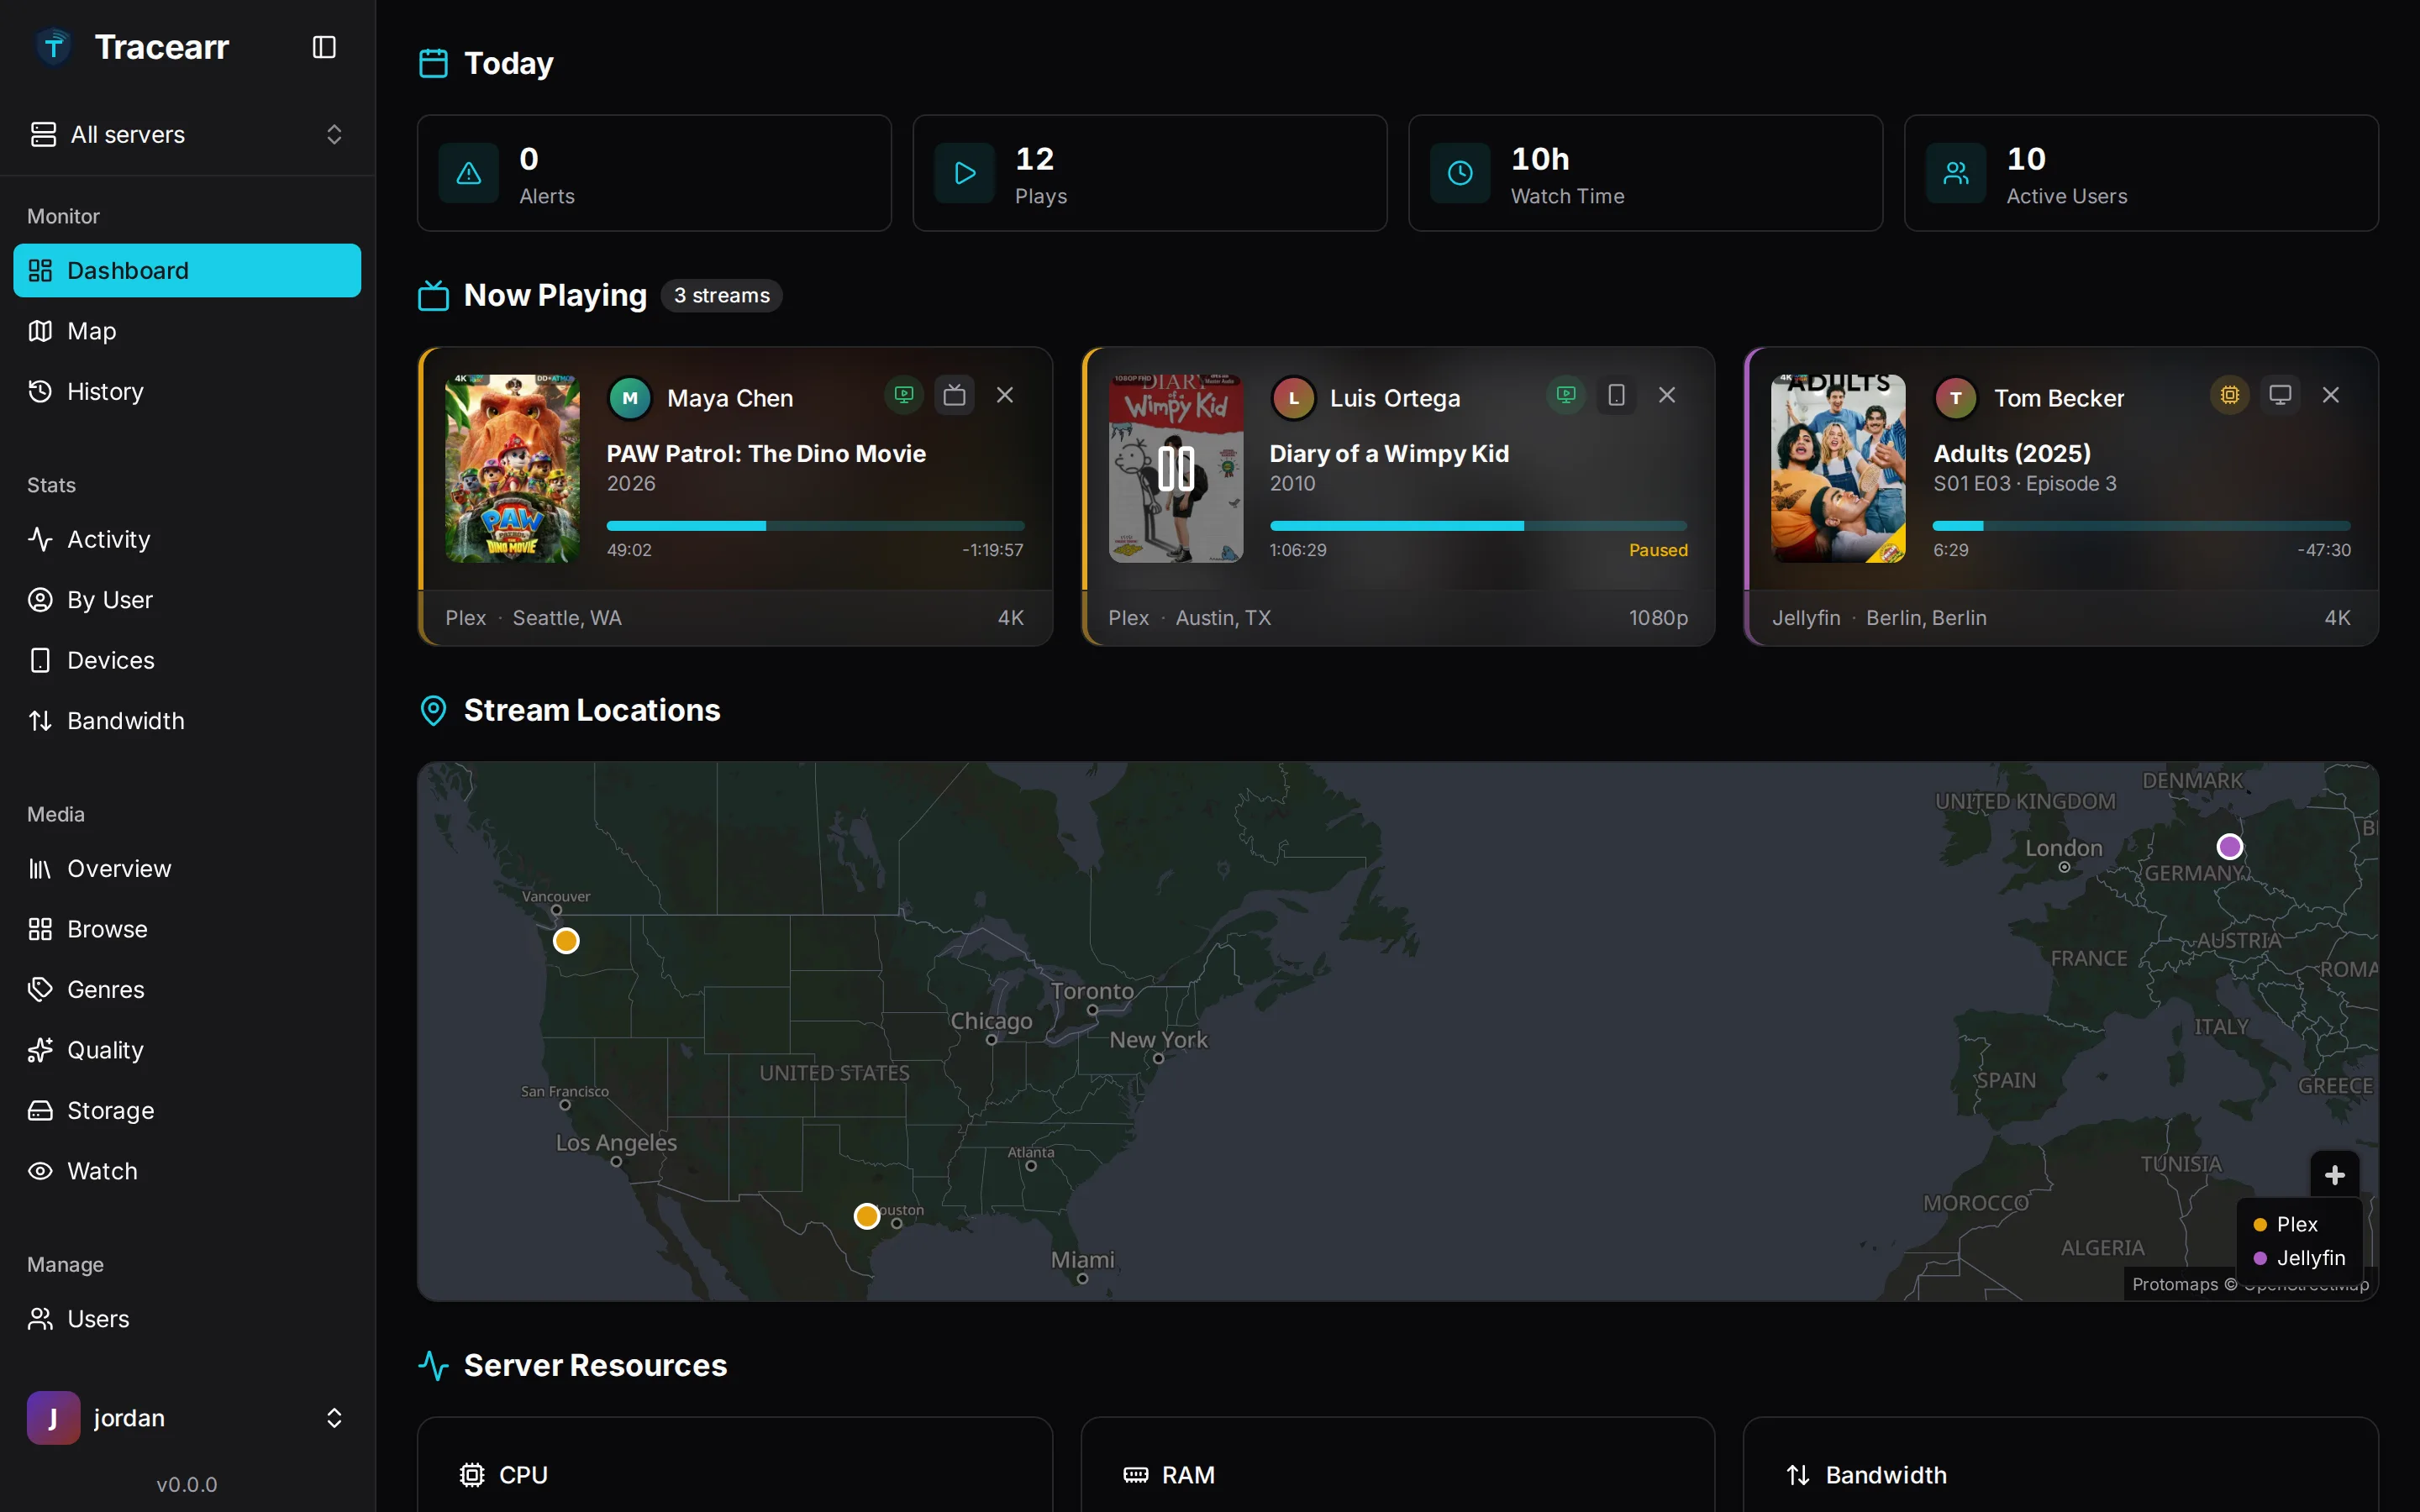This screenshot has width=2420, height=1512.
Task: Click the Austin stream marker on the map
Action: [867, 1216]
